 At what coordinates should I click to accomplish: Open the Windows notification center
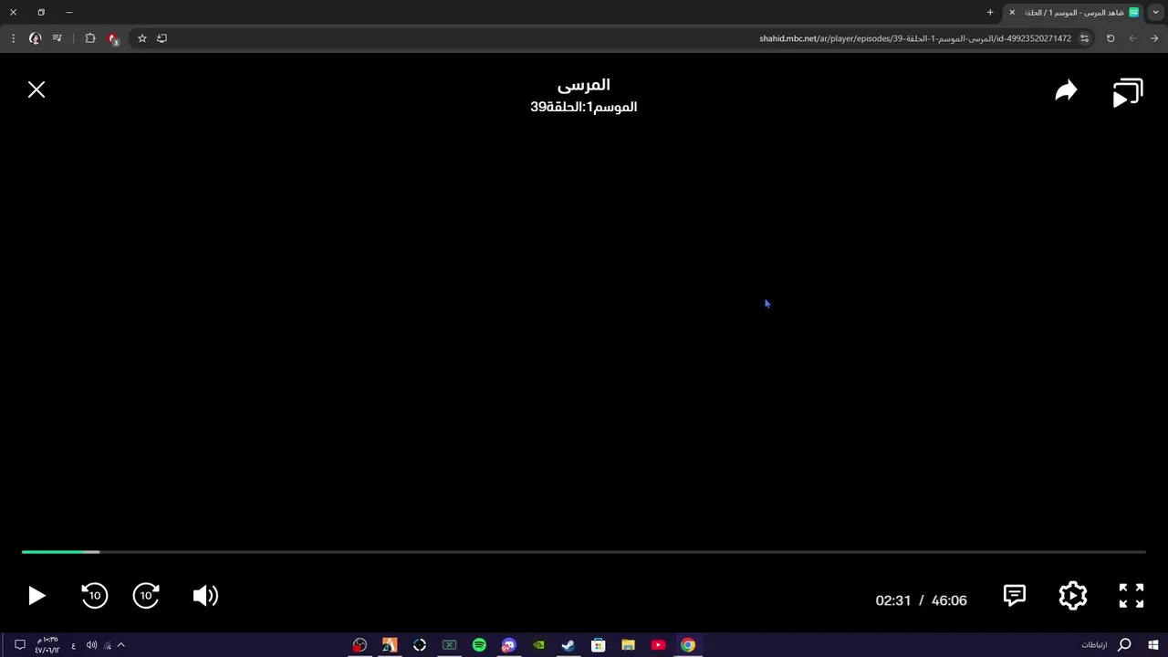(x=19, y=645)
